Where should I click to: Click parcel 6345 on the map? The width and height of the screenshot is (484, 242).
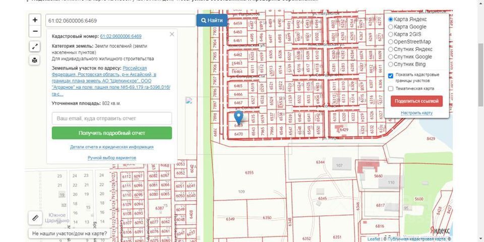coord(322,199)
